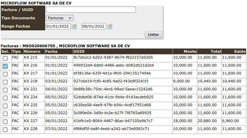Click the Factura / UUID label
This screenshot has height=138, width=247.
point(17,10)
